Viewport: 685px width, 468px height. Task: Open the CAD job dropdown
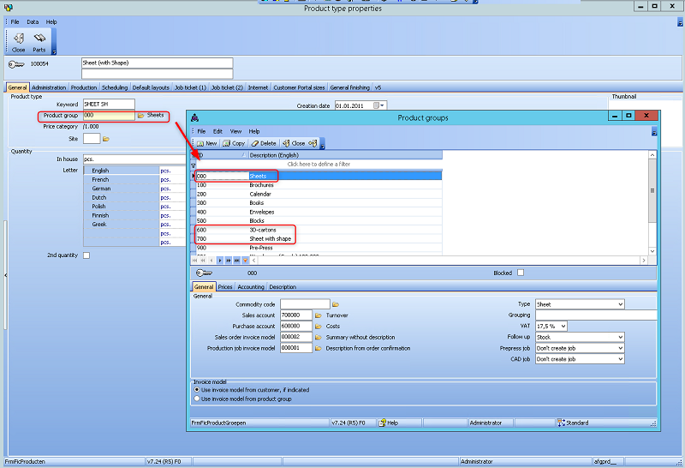(x=620, y=359)
